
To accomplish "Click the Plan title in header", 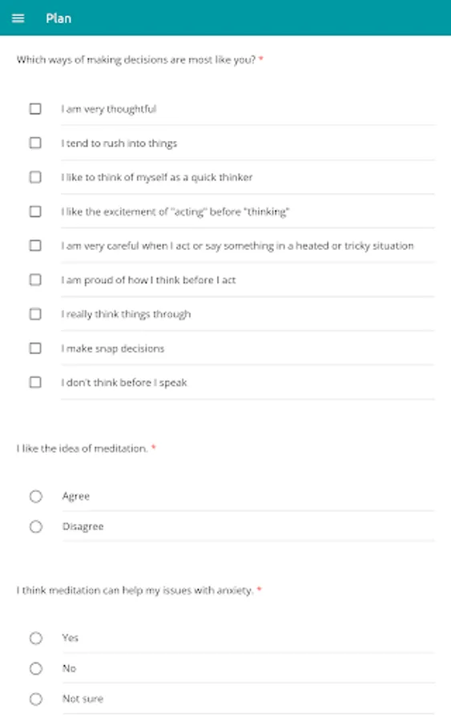I will pyautogui.click(x=58, y=18).
